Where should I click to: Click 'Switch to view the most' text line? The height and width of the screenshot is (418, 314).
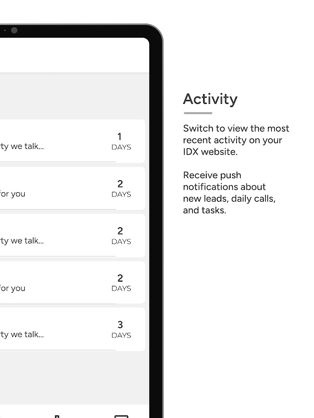[235, 129]
